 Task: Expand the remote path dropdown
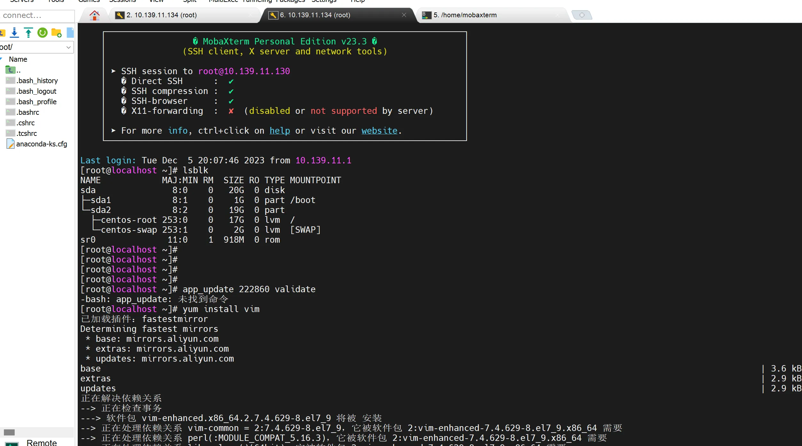tap(68, 47)
